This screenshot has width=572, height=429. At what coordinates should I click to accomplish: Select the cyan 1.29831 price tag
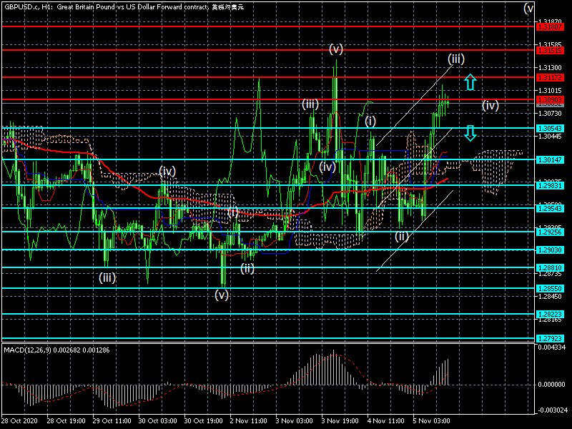pos(550,185)
